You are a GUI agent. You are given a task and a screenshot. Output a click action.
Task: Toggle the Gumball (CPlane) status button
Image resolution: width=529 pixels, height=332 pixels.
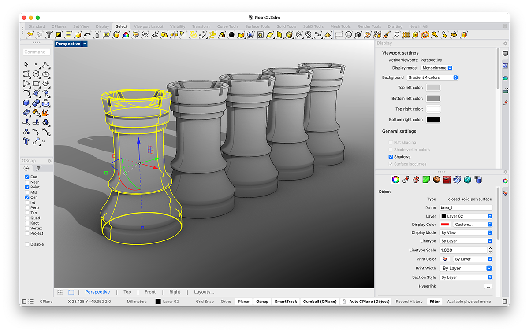click(x=320, y=302)
